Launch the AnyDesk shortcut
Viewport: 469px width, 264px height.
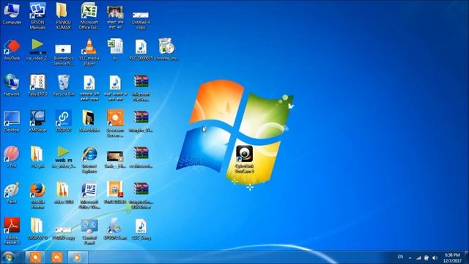pyautogui.click(x=12, y=49)
